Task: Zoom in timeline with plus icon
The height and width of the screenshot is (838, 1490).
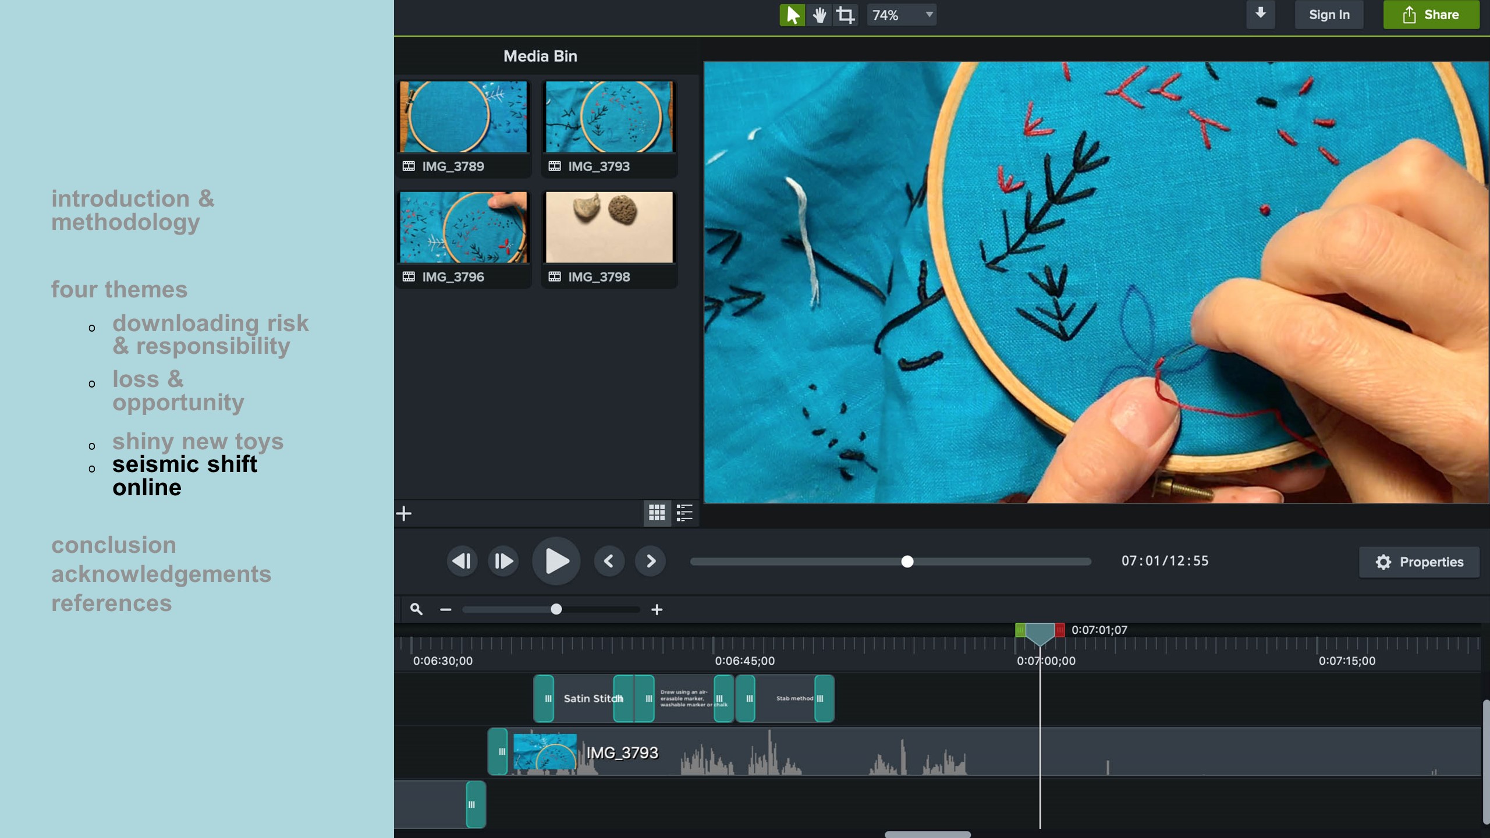Action: coord(657,609)
